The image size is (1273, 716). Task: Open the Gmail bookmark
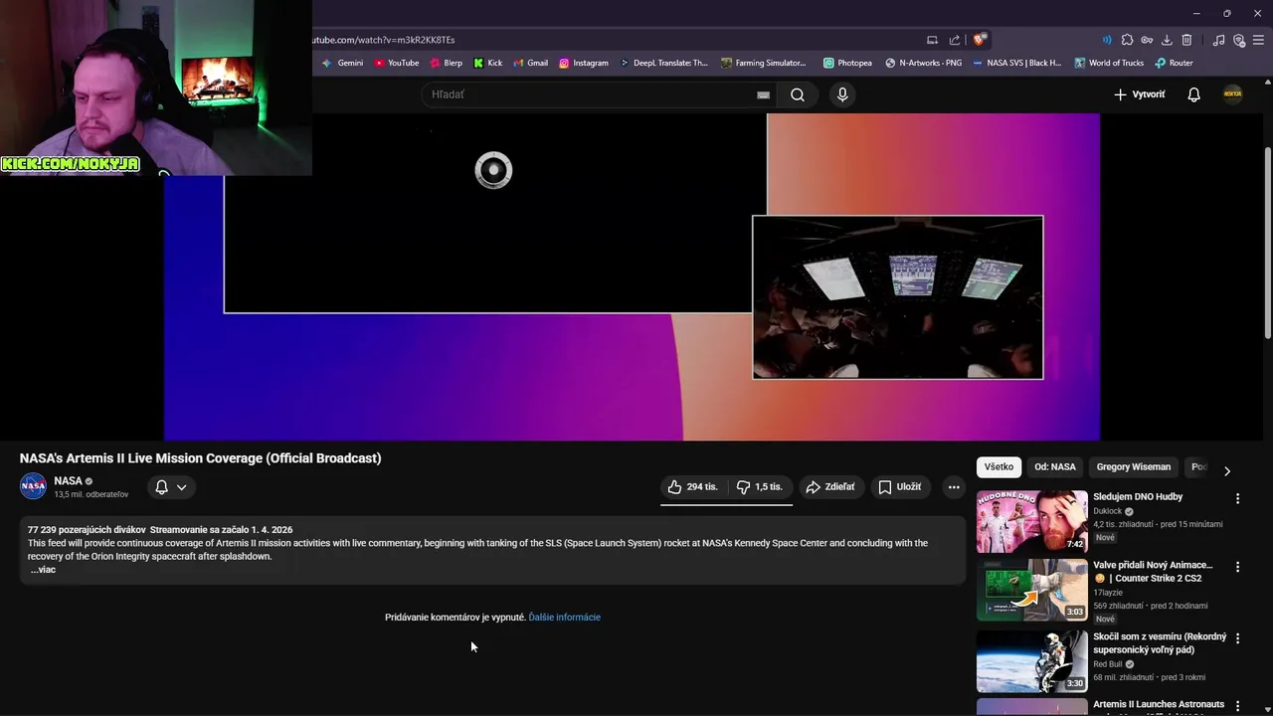click(x=530, y=63)
